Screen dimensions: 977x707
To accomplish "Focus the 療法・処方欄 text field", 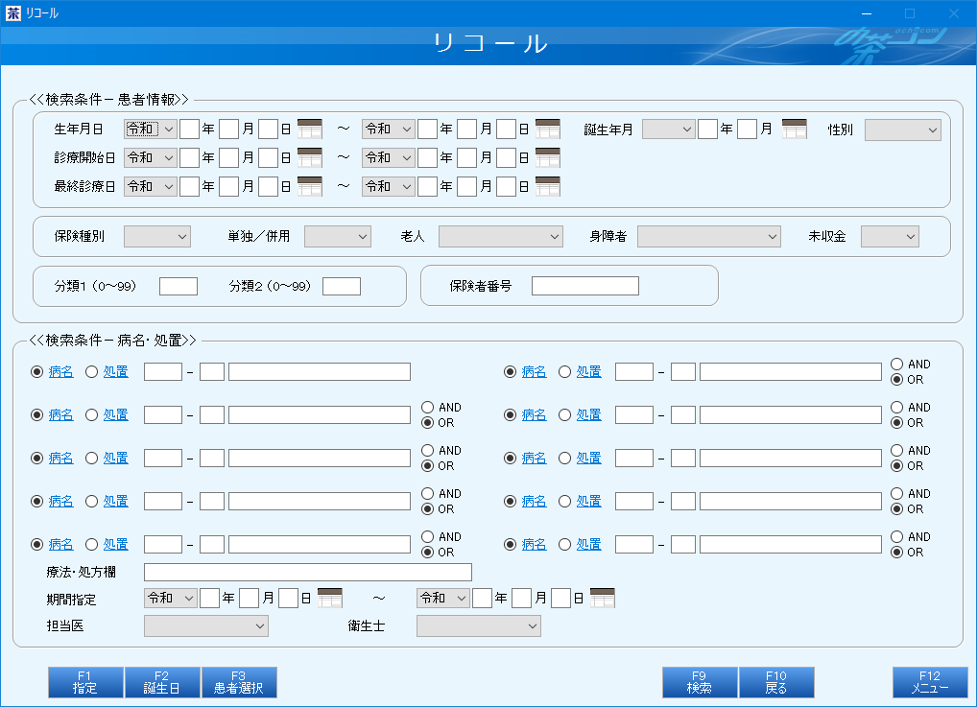I will click(308, 572).
